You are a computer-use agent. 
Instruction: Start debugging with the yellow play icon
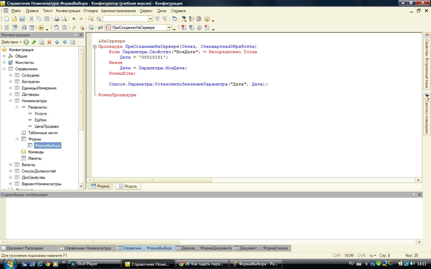click(x=41, y=28)
